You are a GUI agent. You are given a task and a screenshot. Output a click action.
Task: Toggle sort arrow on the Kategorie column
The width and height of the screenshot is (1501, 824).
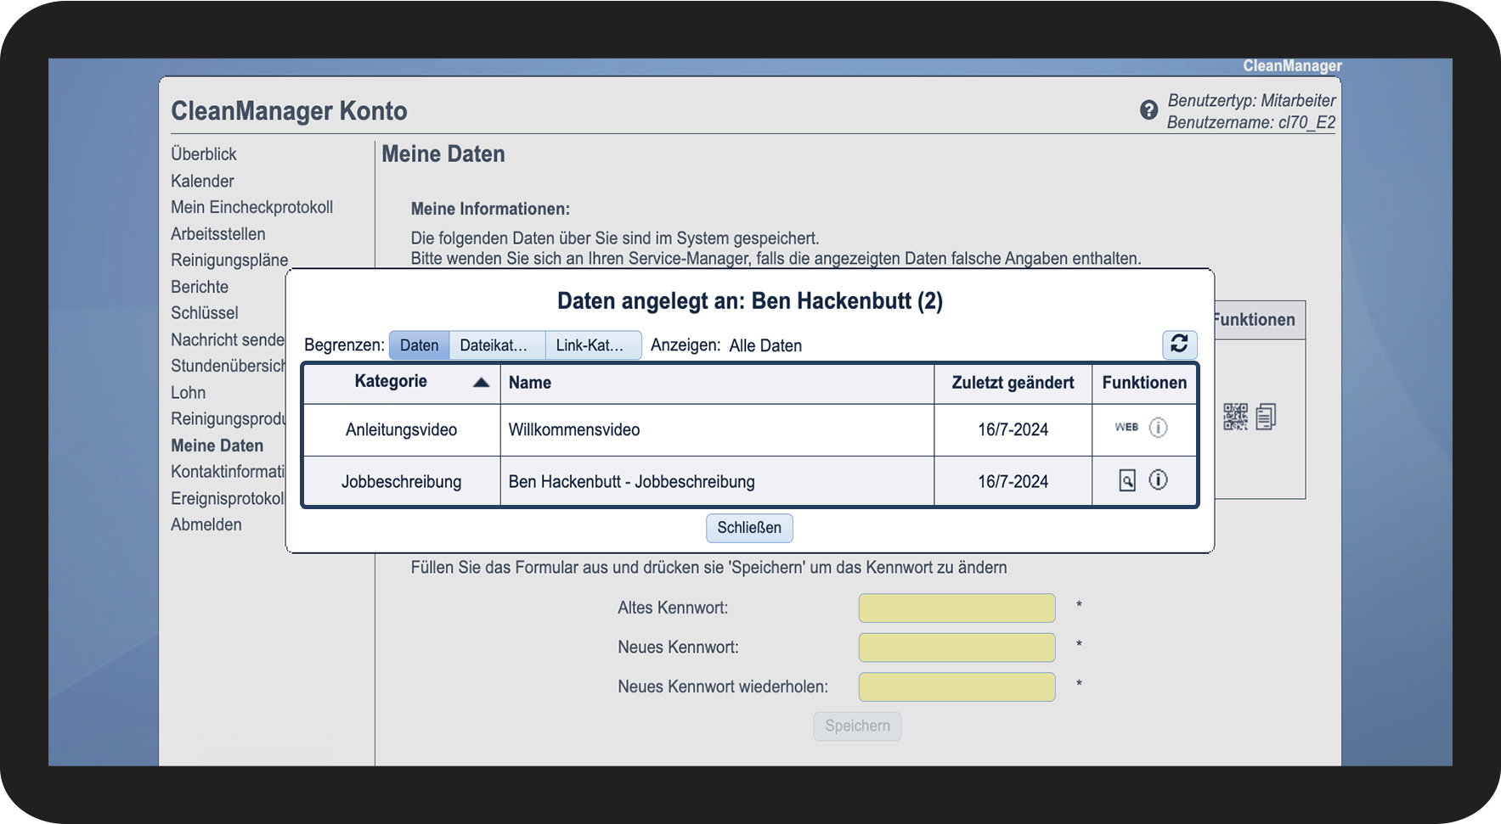click(x=481, y=382)
